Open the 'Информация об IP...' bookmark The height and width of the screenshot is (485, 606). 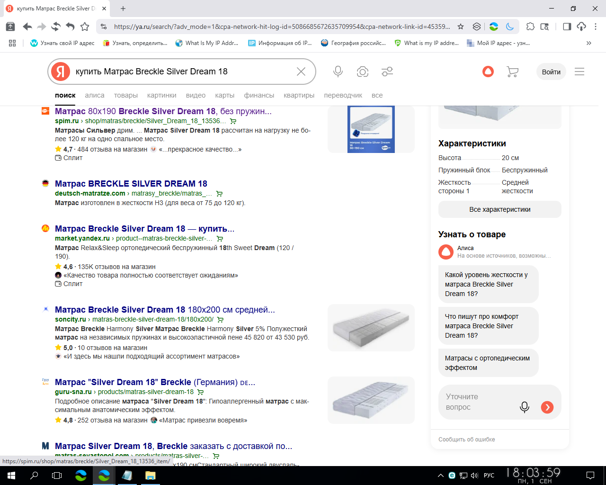click(x=280, y=43)
